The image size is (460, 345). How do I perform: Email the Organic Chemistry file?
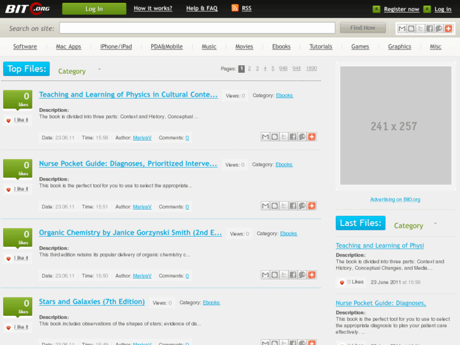(265, 275)
